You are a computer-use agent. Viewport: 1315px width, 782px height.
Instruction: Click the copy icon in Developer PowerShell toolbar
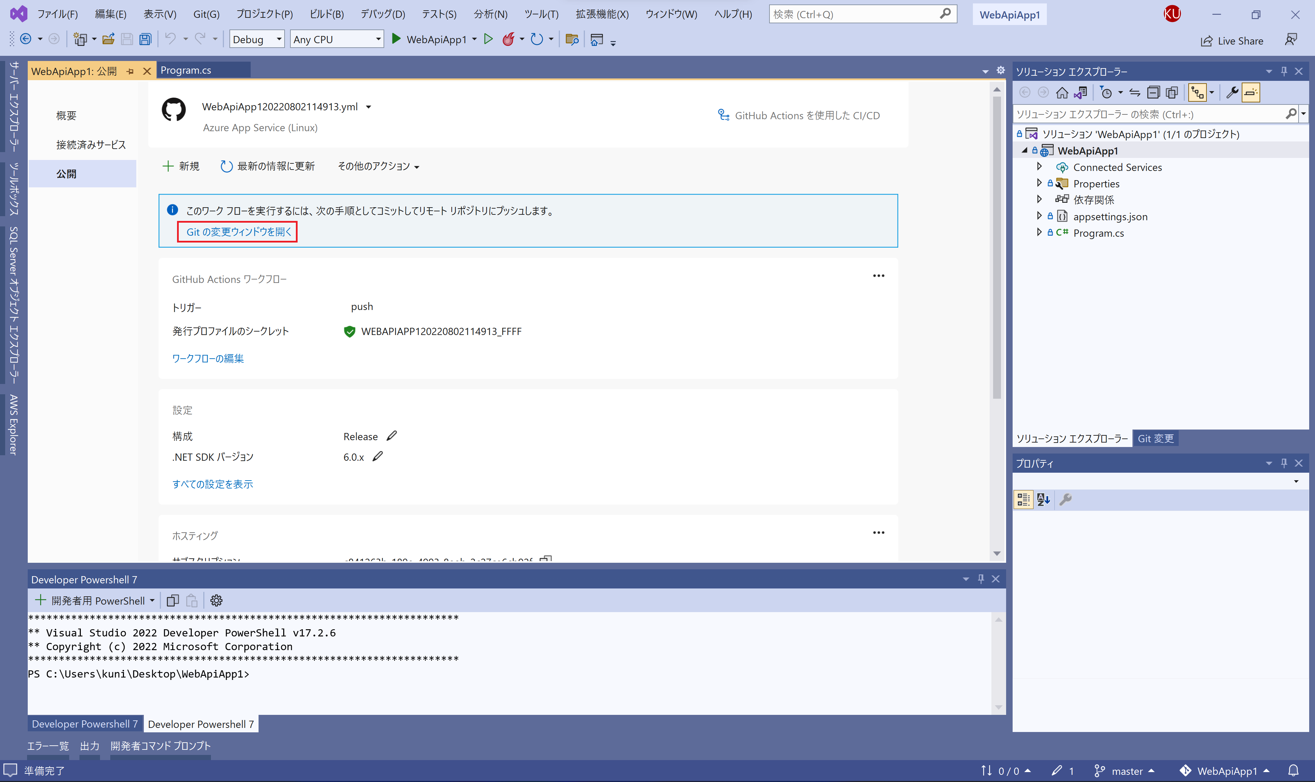point(173,600)
